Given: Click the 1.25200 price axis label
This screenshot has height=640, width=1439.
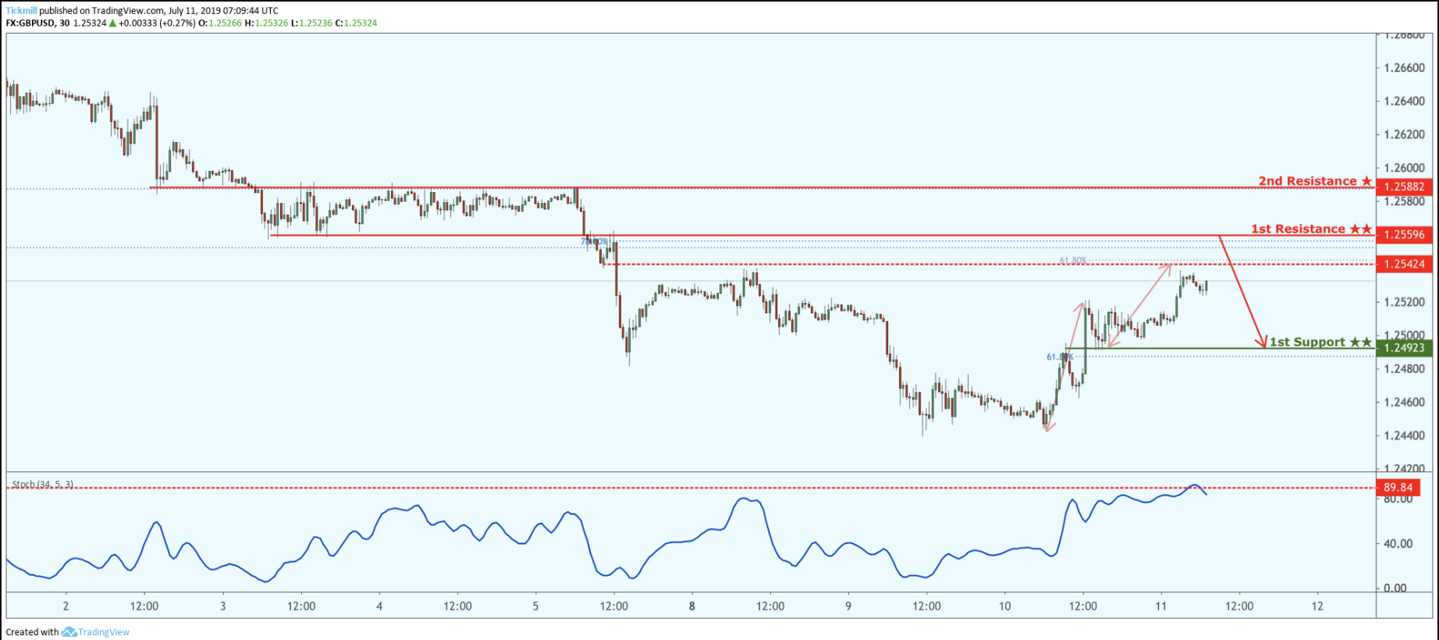Looking at the screenshot, I should coord(1404,302).
